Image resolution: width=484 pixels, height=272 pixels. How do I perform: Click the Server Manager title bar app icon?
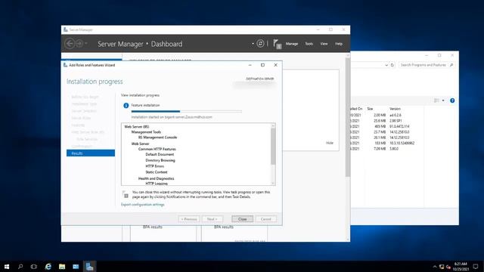[x=66, y=29]
